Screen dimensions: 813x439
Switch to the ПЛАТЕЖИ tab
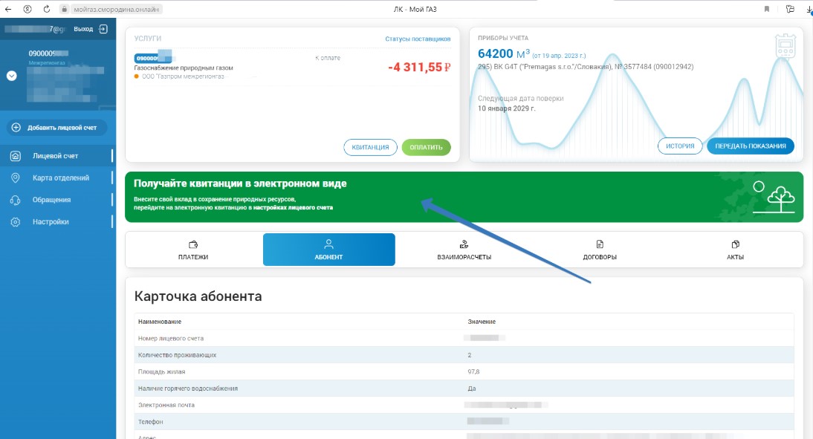(193, 250)
